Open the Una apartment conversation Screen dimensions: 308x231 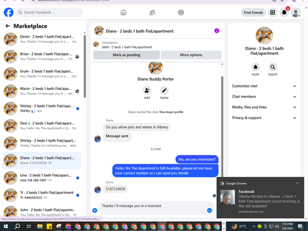coord(41,178)
